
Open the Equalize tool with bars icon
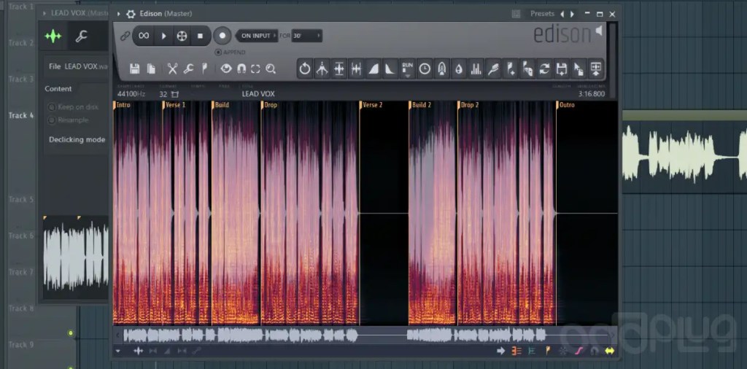tap(476, 69)
